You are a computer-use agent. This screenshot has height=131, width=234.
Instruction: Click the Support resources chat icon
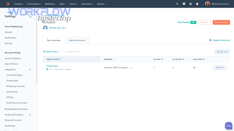(x=210, y=40)
